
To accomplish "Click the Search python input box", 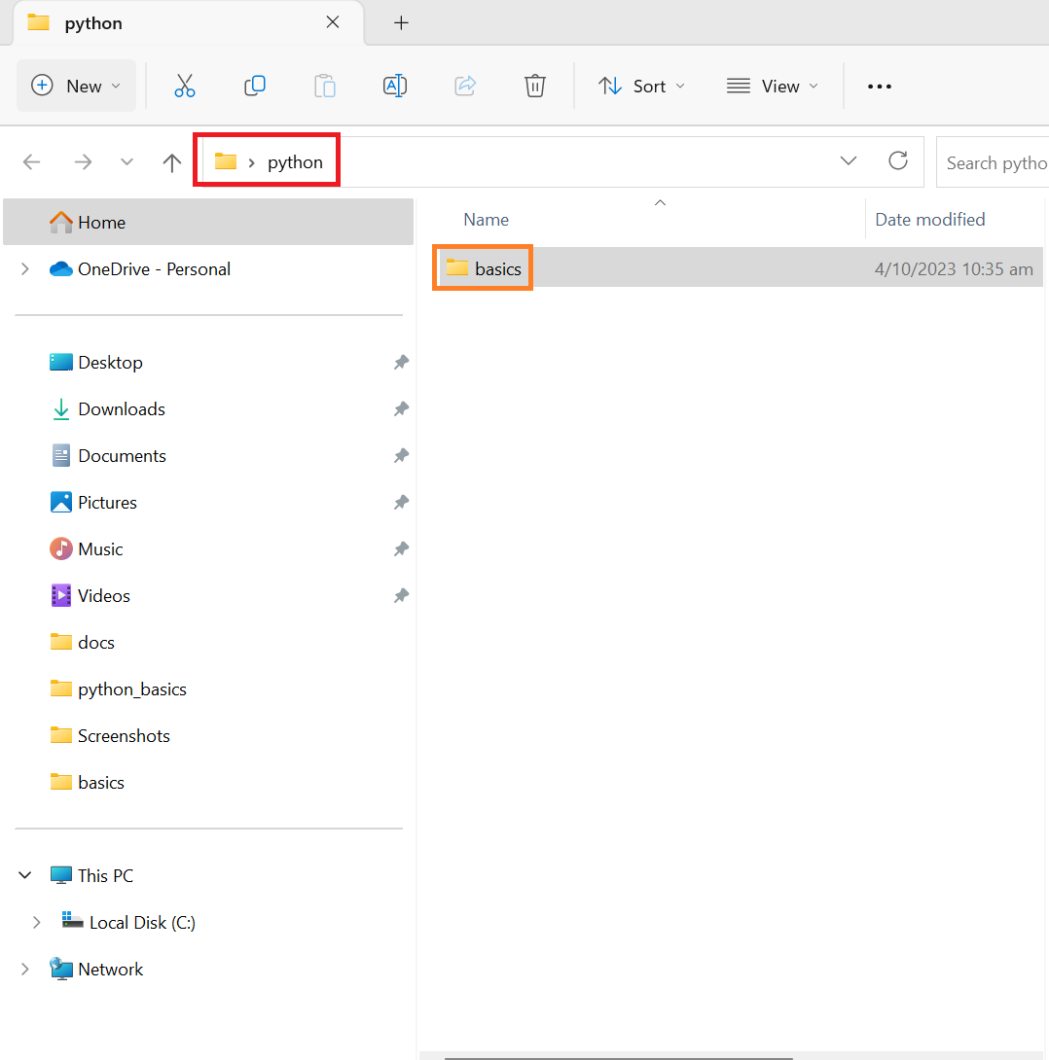I will (993, 163).
